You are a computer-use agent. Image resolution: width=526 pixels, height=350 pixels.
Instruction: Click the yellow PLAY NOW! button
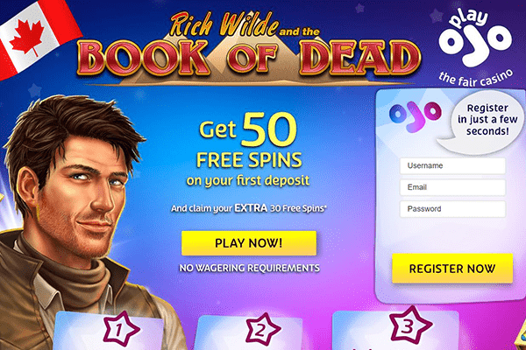pyautogui.click(x=249, y=243)
